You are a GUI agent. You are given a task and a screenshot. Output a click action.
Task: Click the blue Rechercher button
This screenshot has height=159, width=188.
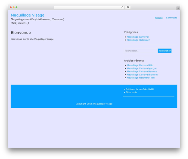tap(165, 51)
